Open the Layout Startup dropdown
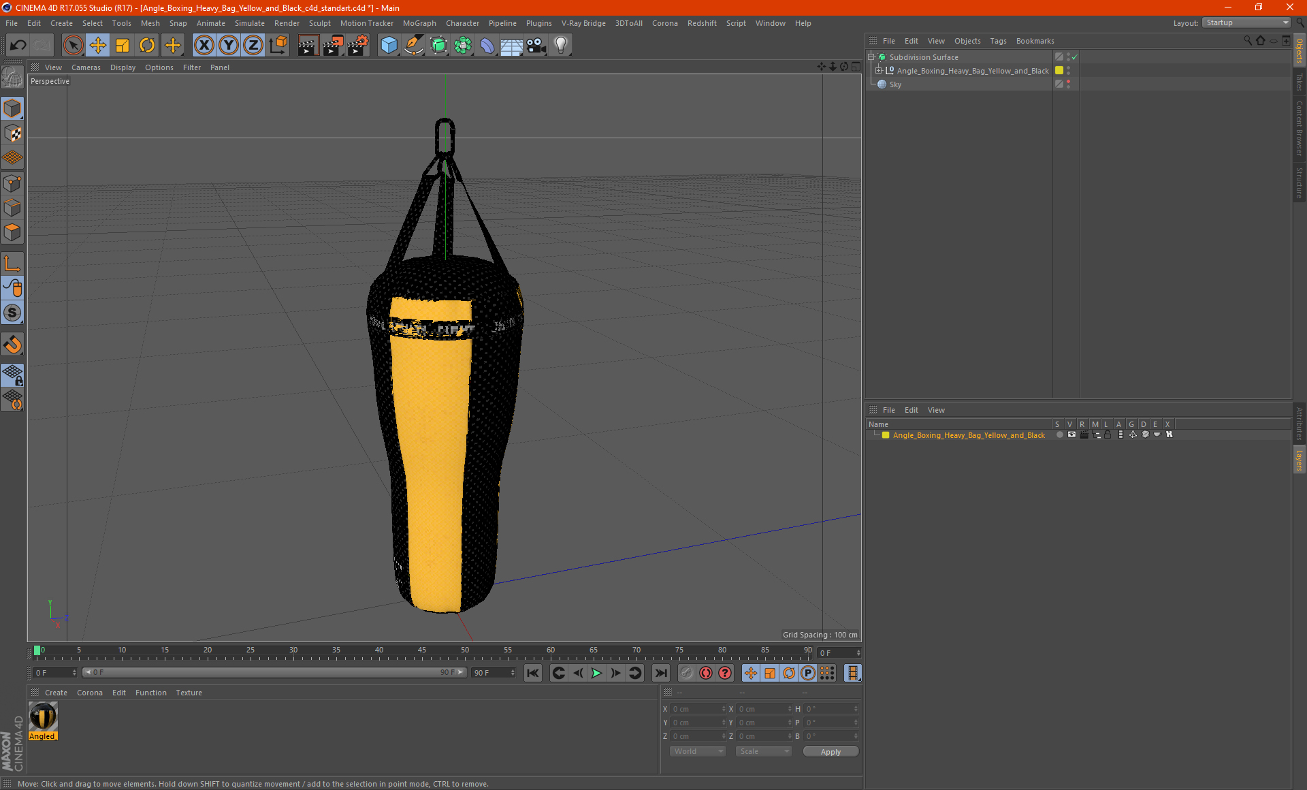The width and height of the screenshot is (1307, 790). [x=1247, y=22]
